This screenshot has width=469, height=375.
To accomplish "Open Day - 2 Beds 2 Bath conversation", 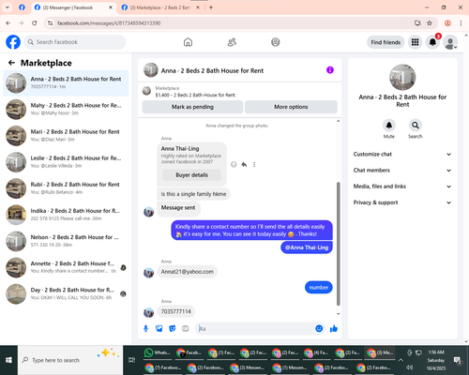I will pos(66,293).
